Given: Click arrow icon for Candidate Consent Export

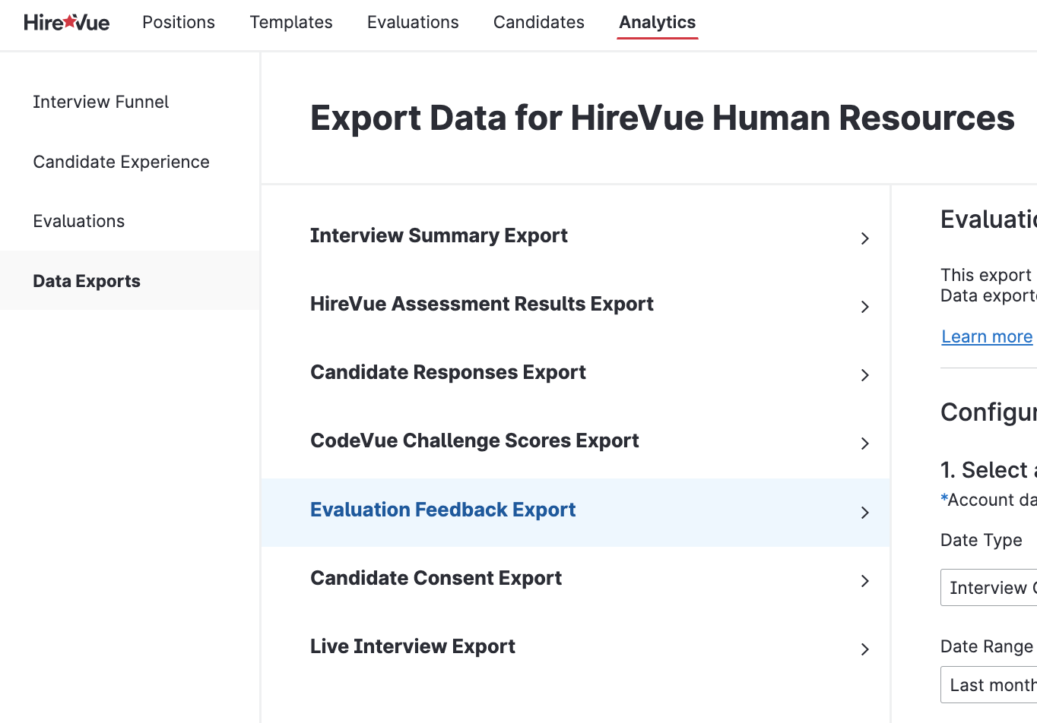Looking at the screenshot, I should [x=864, y=581].
